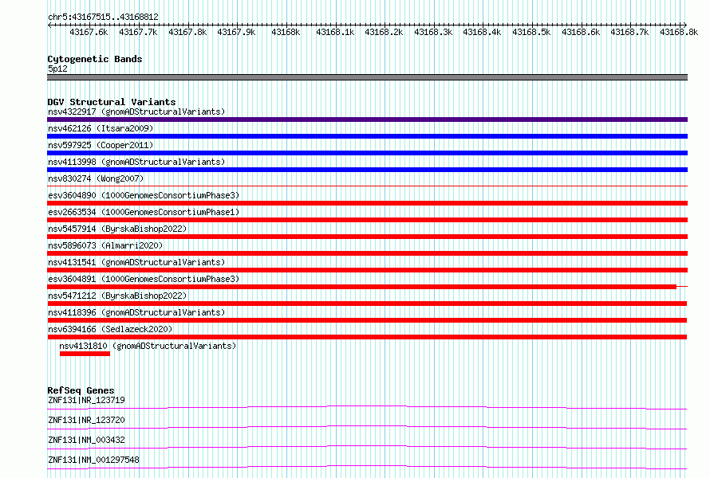Open the nsv6394166 (Sedlazeck2020) variant

110,329
